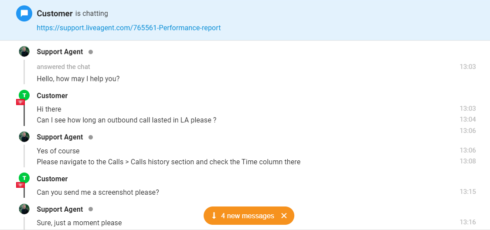Click the bold Customer name in the header
Image resolution: width=490 pixels, height=230 pixels.
pos(54,14)
